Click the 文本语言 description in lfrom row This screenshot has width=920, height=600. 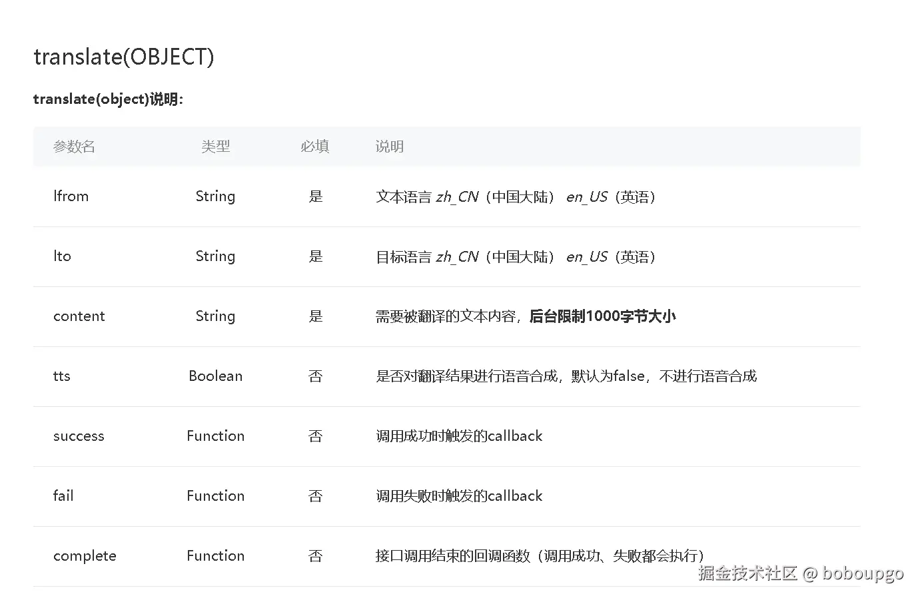point(518,197)
